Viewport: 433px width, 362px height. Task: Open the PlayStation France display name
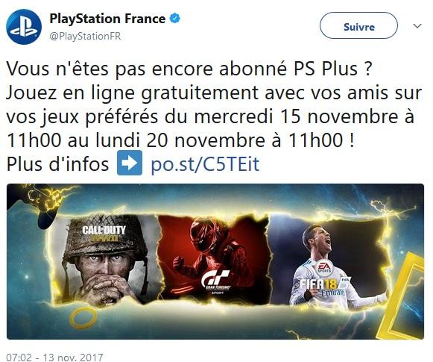point(107,19)
